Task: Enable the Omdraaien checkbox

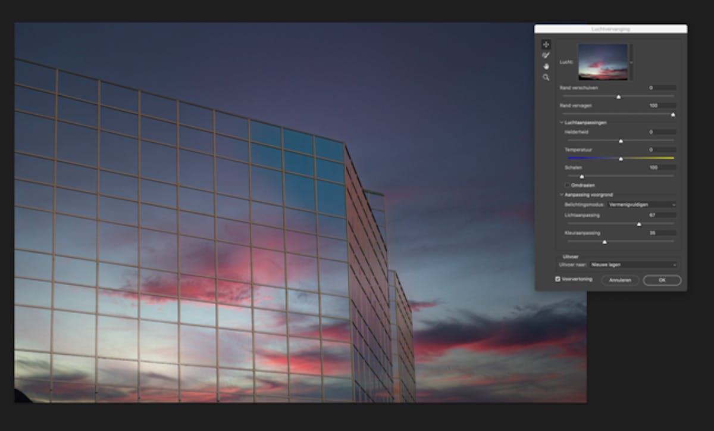Action: (x=567, y=185)
